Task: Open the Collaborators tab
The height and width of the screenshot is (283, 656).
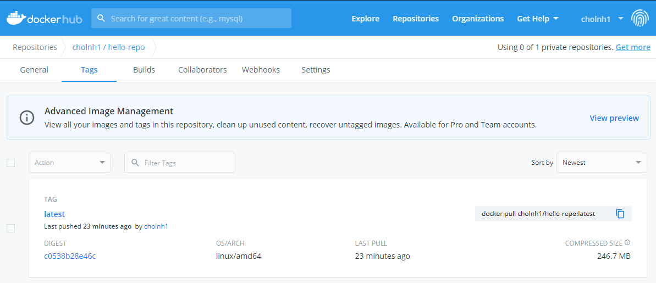Action: 202,70
